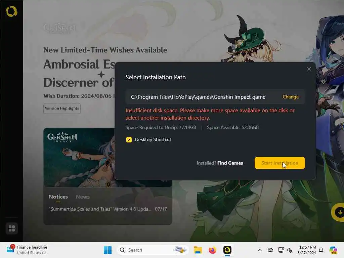
Task: Open the Summertide Scales and Tales notice
Action: [x=108, y=209]
